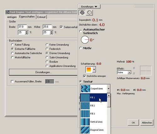Choose the Vertical Lines texture
Screen dimensions: 157x134
(94, 122)
